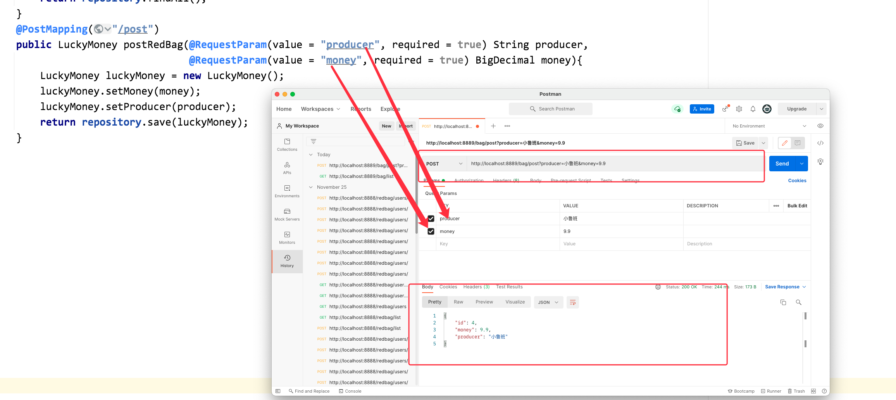Image resolution: width=896 pixels, height=400 pixels.
Task: Open the tab options three-dots menu
Action: click(x=507, y=126)
